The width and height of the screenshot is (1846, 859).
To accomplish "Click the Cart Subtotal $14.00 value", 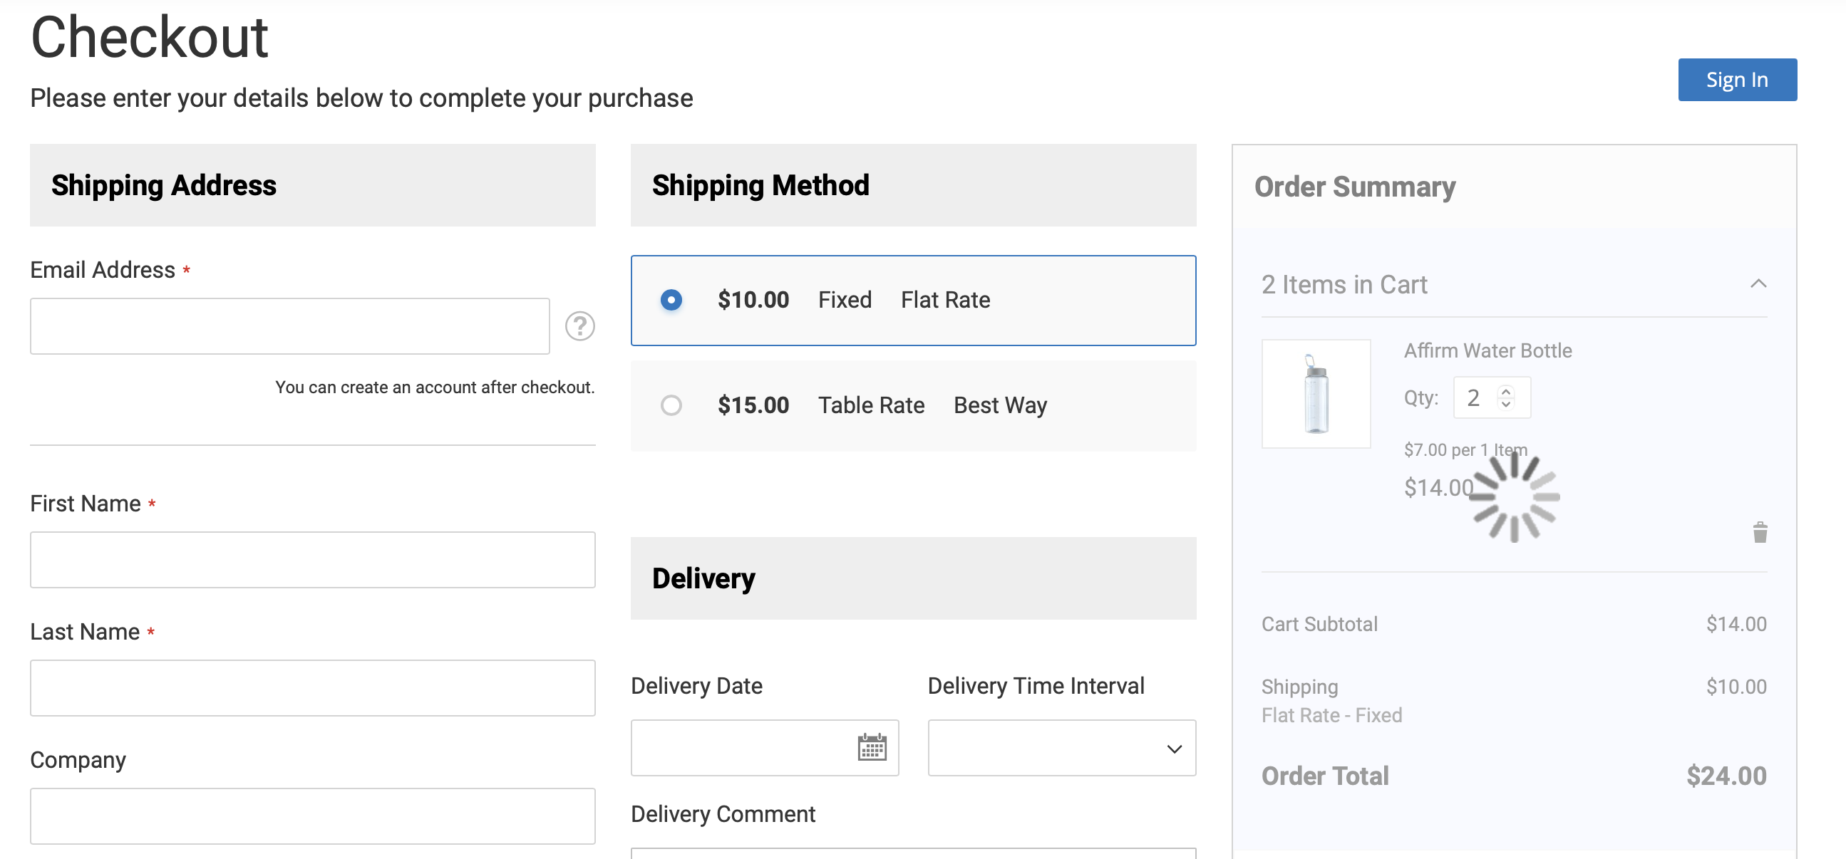I will (1736, 624).
